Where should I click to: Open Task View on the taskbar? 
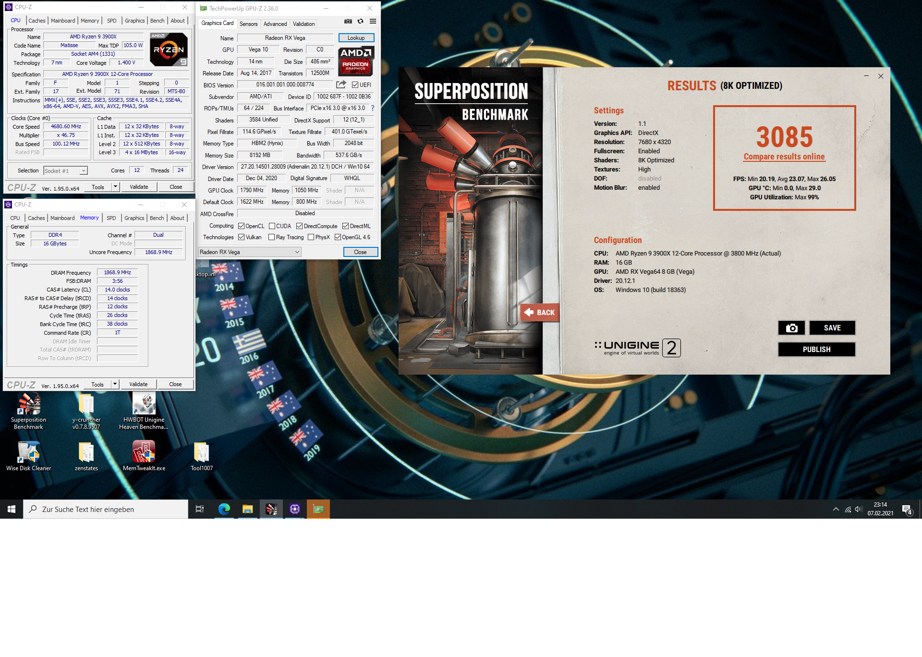point(200,509)
